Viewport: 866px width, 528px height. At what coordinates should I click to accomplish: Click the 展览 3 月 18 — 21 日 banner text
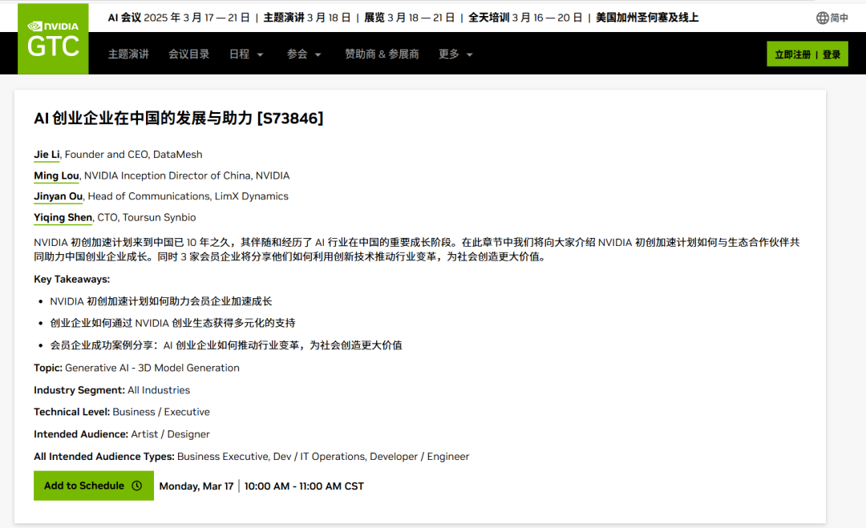409,18
